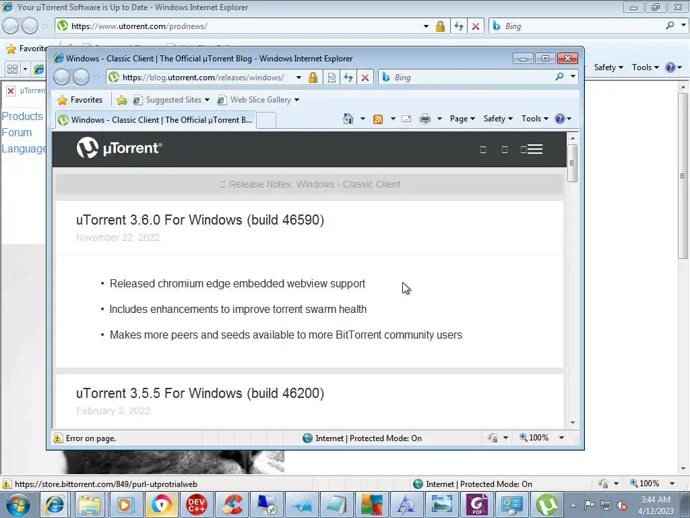Click the Back button in front window
This screenshot has height=518, width=690.
pos(61,78)
